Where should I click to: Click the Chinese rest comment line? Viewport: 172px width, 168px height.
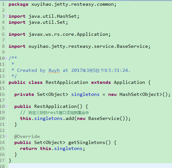[54, 113]
